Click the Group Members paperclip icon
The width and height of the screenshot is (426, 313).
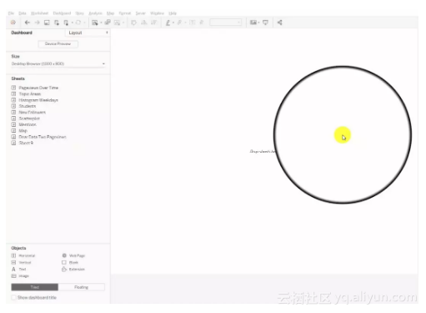pyautogui.click(x=179, y=23)
